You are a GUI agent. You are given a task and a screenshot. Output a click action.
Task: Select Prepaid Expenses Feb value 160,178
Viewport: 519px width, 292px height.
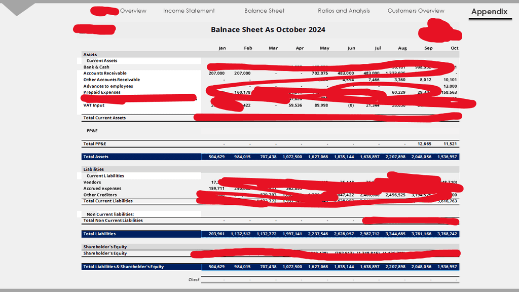(x=242, y=92)
